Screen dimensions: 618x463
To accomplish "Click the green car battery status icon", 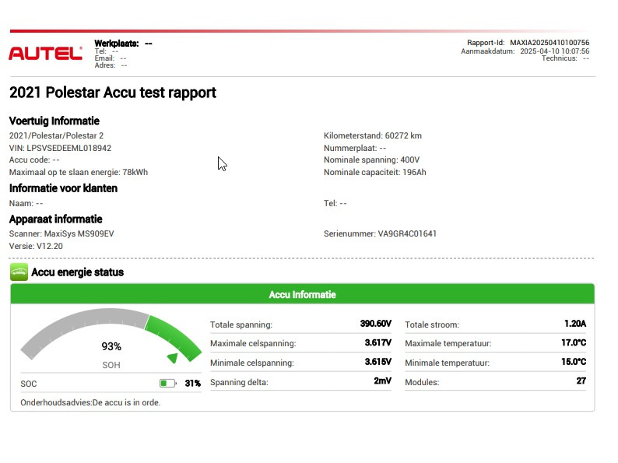I will (19, 272).
